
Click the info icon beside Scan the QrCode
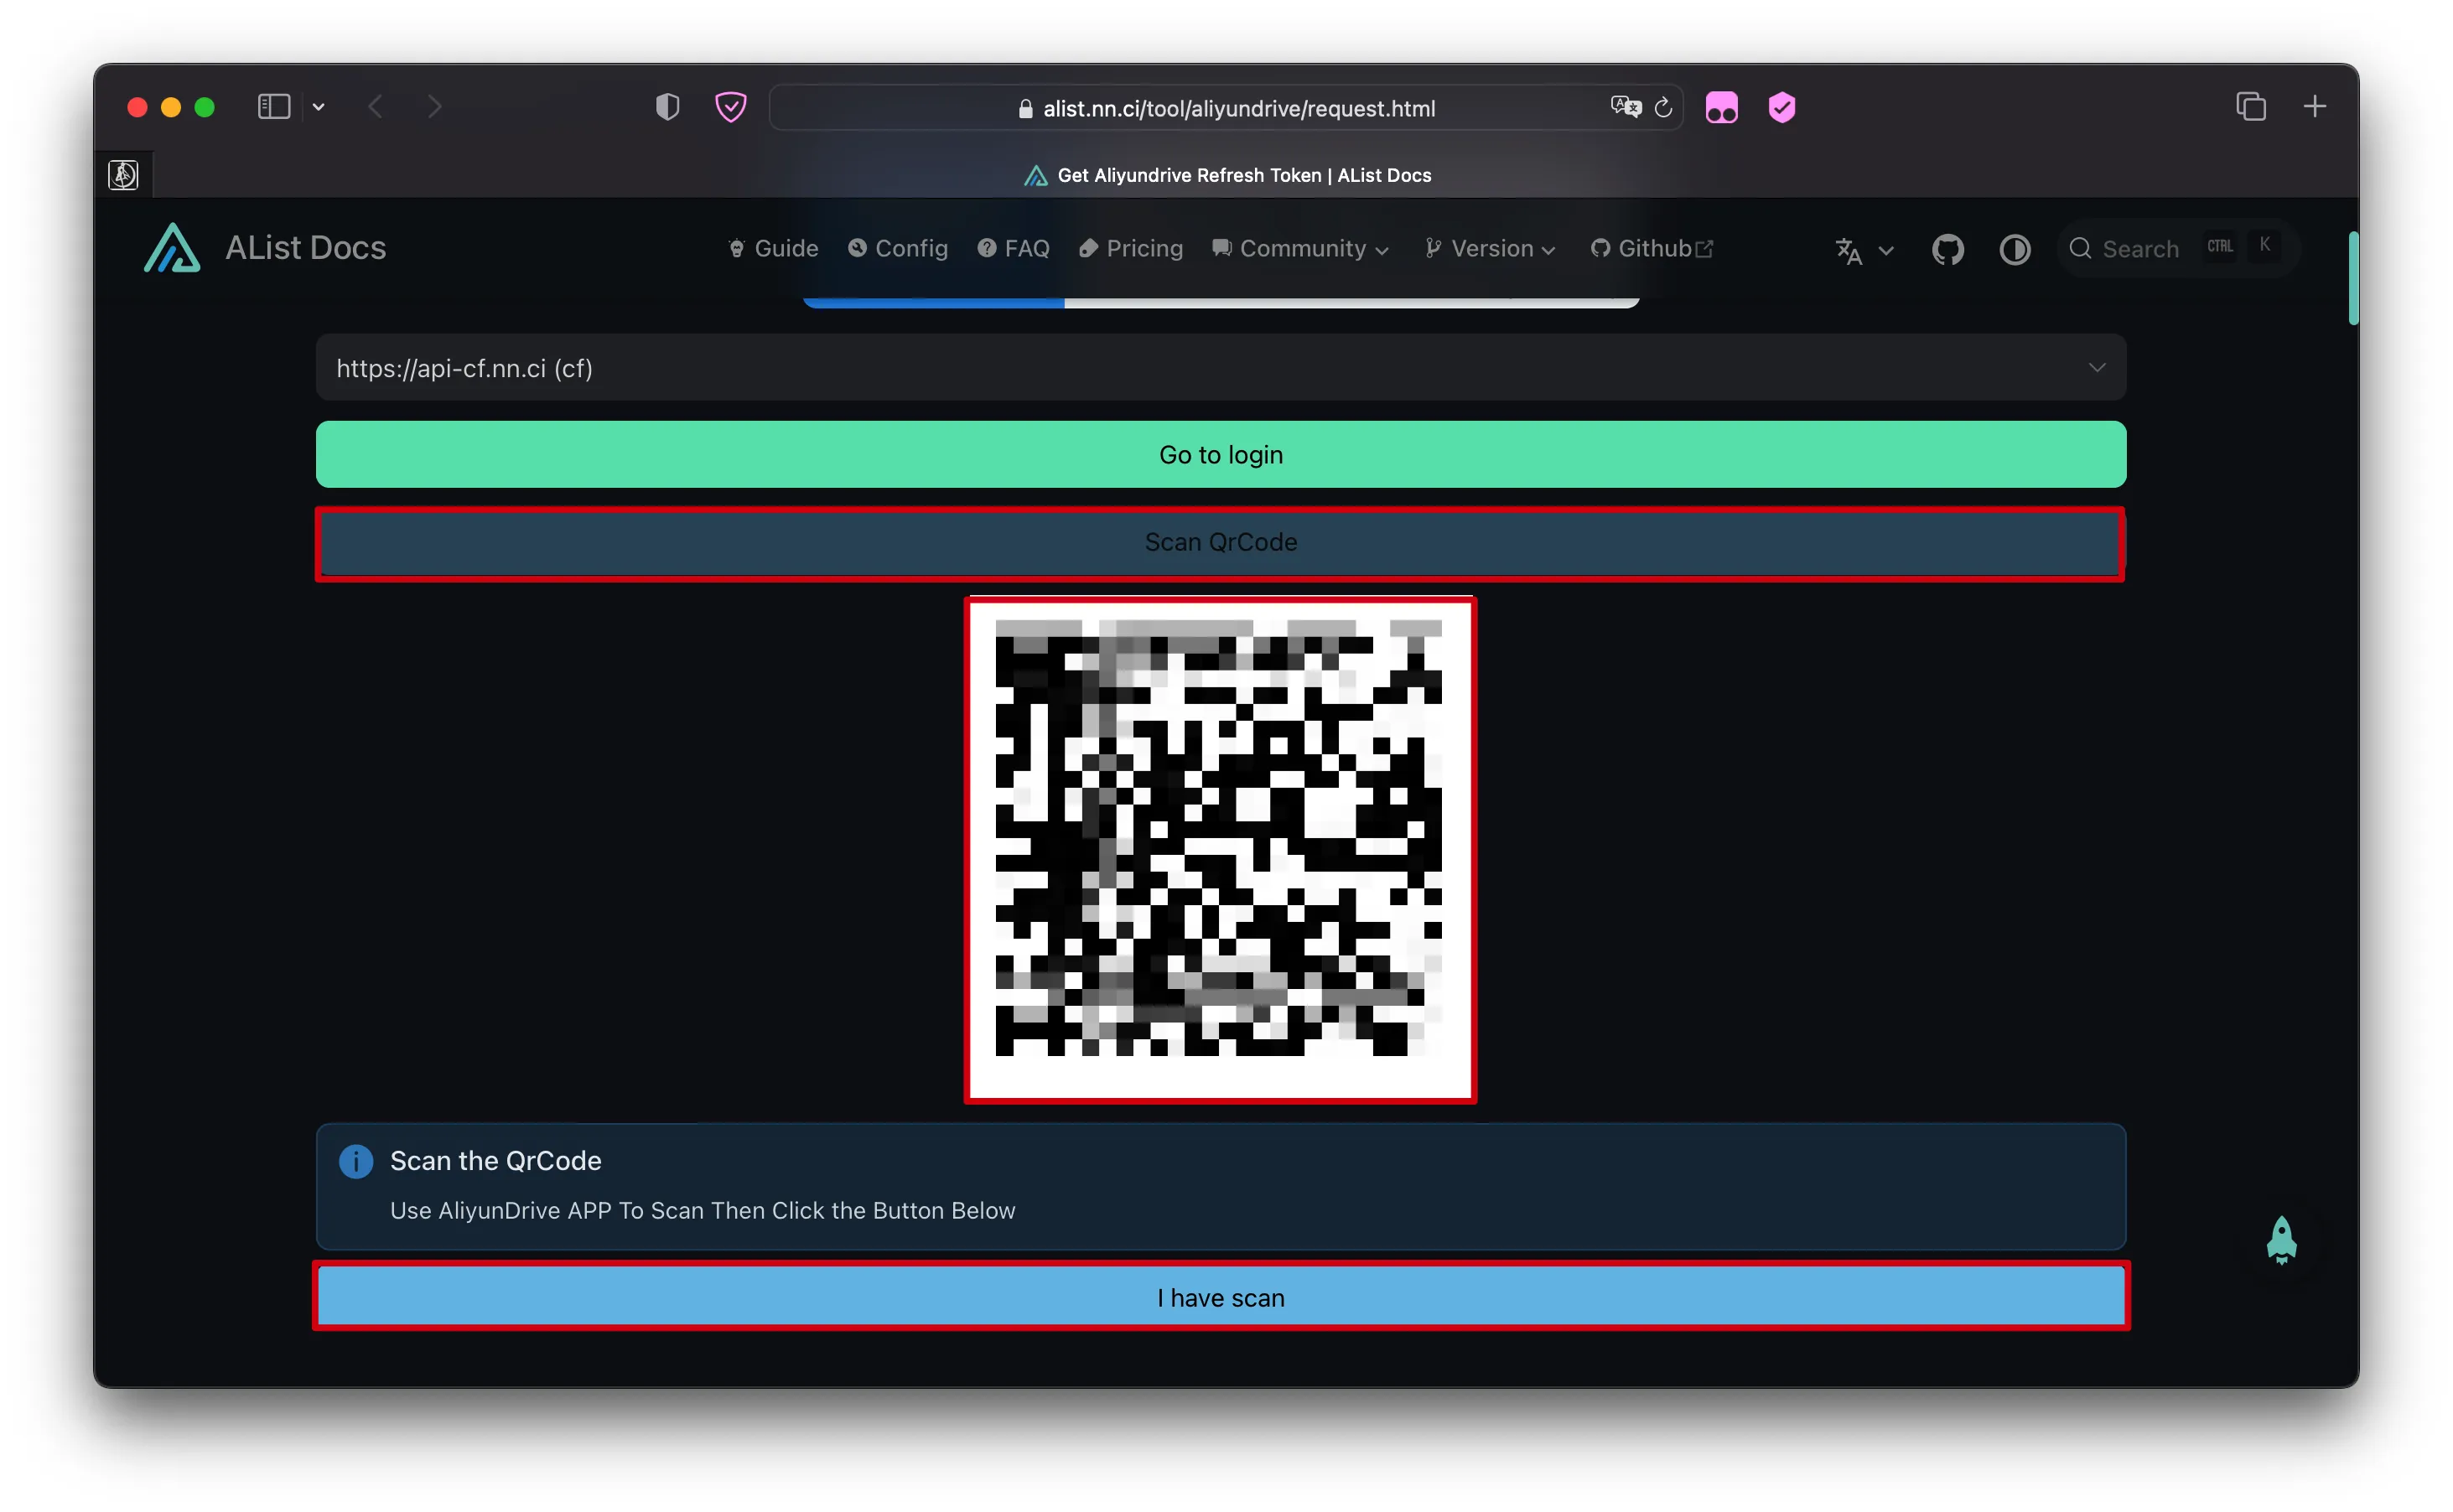coord(355,1161)
